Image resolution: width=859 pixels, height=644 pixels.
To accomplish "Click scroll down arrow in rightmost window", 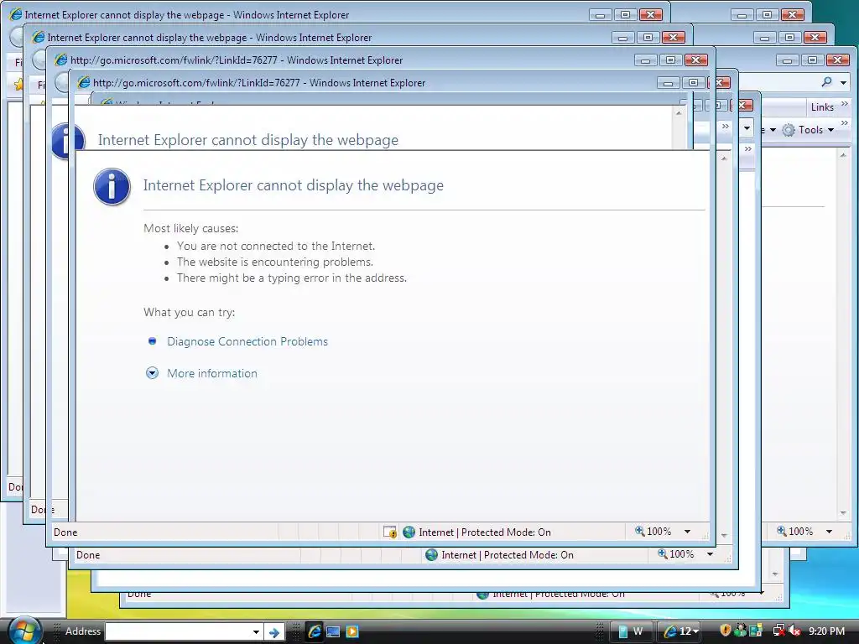I will tap(843, 513).
